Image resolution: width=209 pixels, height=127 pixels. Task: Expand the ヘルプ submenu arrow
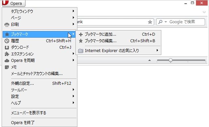tap(73, 102)
